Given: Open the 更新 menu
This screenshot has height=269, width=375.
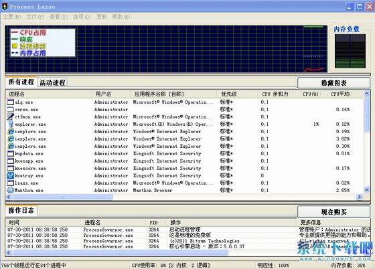Looking at the screenshot, I should pos(101,17).
